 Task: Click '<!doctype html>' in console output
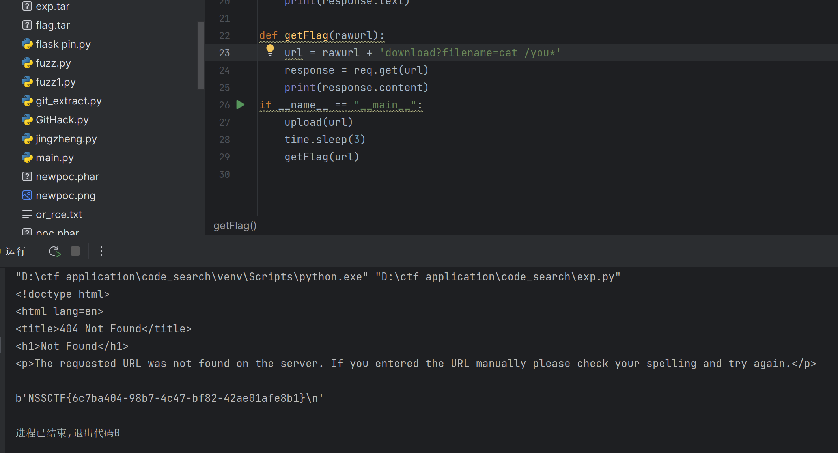(x=62, y=294)
